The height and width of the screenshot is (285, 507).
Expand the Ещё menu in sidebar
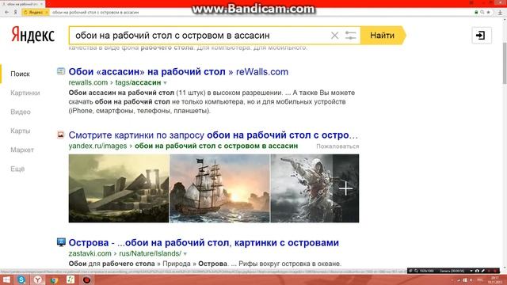tap(17, 169)
